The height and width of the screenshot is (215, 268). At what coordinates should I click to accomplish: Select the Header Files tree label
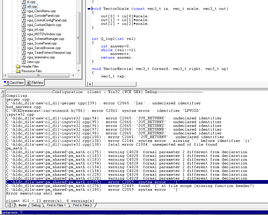point(30,66)
